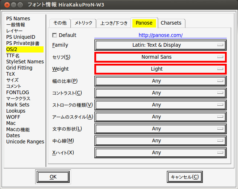Expand the 中心線(M) dropdown
This screenshot has width=238, height=189.
[160, 141]
